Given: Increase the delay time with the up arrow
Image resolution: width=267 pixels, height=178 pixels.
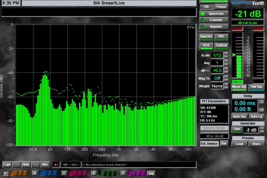Looking at the screenshot, I should click(x=262, y=102).
